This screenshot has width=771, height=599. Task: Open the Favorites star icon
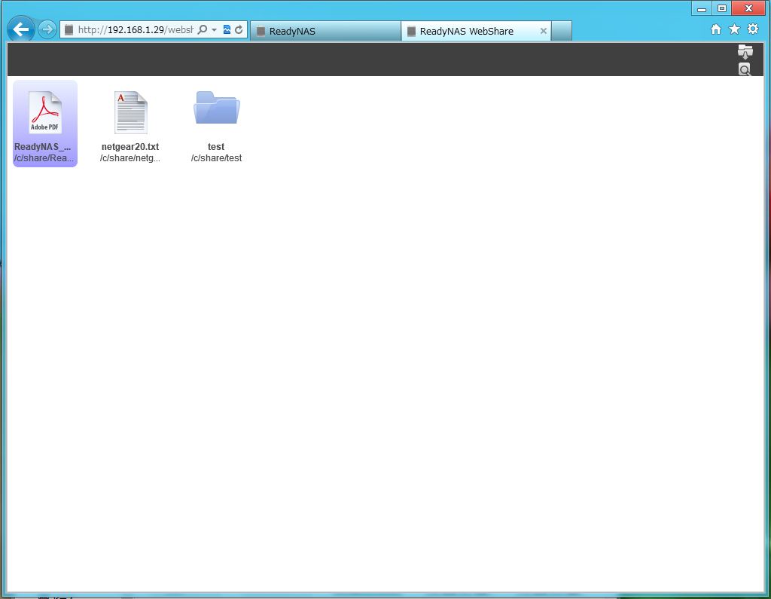coord(734,29)
